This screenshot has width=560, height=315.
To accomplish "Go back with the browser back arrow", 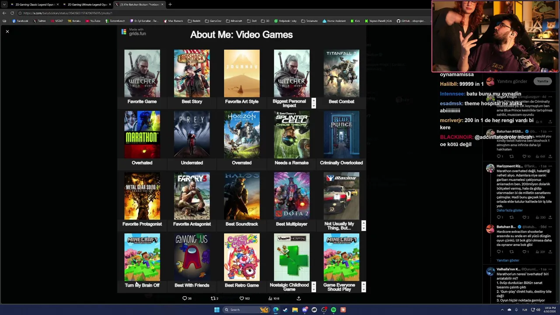I will 4,13.
